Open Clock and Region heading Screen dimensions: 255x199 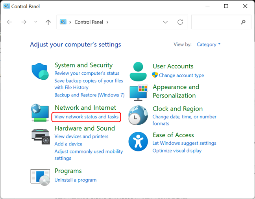click(177, 109)
